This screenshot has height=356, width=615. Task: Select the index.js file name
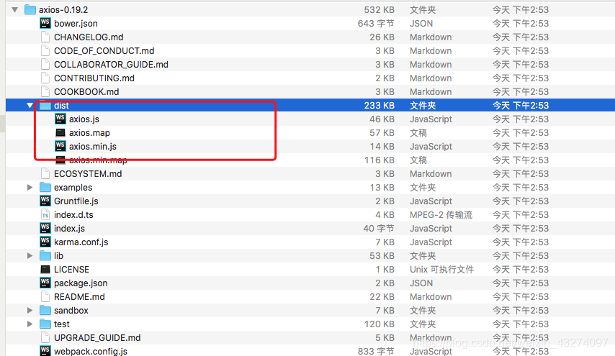point(69,229)
